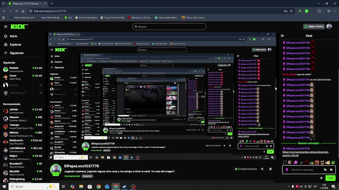Click the password key icon in address bar

pos(286,11)
